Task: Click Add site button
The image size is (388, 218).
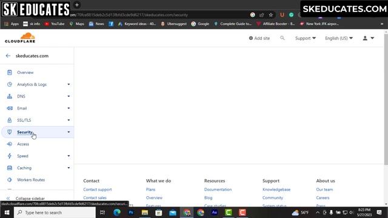Action: (259, 38)
